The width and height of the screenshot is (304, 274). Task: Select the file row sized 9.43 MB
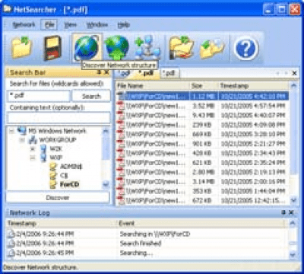tap(202, 116)
